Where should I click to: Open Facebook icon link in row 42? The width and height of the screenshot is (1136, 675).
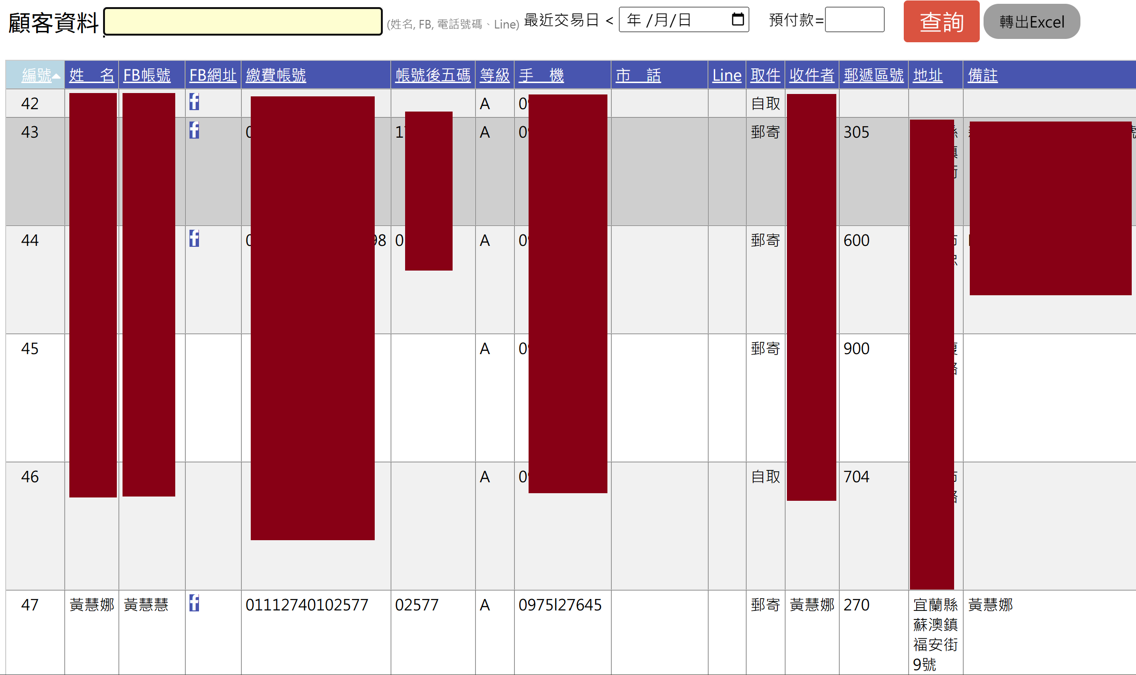194,102
